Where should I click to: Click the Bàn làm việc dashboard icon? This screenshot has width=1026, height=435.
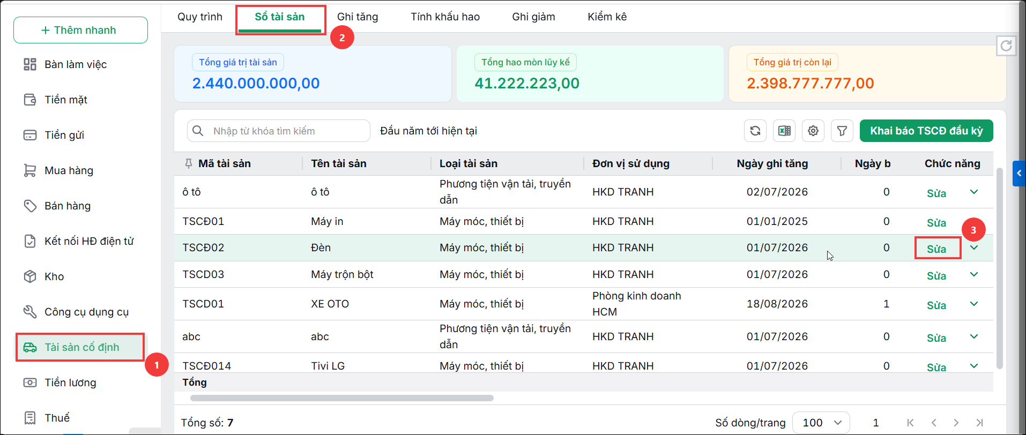pos(30,64)
